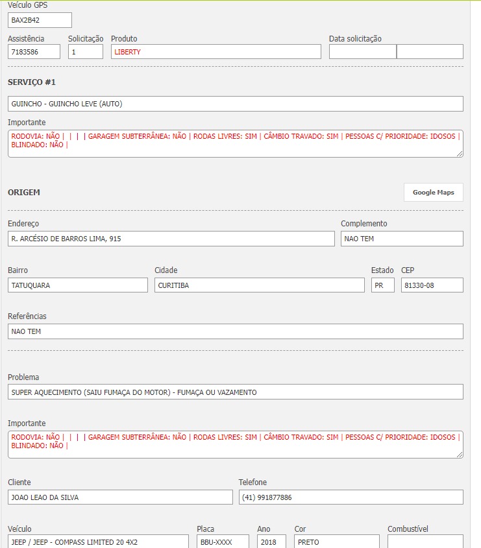Click the Cidade field showing CURITIBA
The width and height of the screenshot is (481, 548).
tap(259, 285)
